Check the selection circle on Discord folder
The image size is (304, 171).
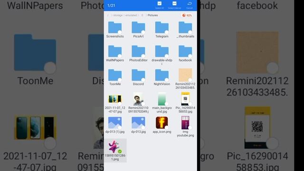coord(143,80)
